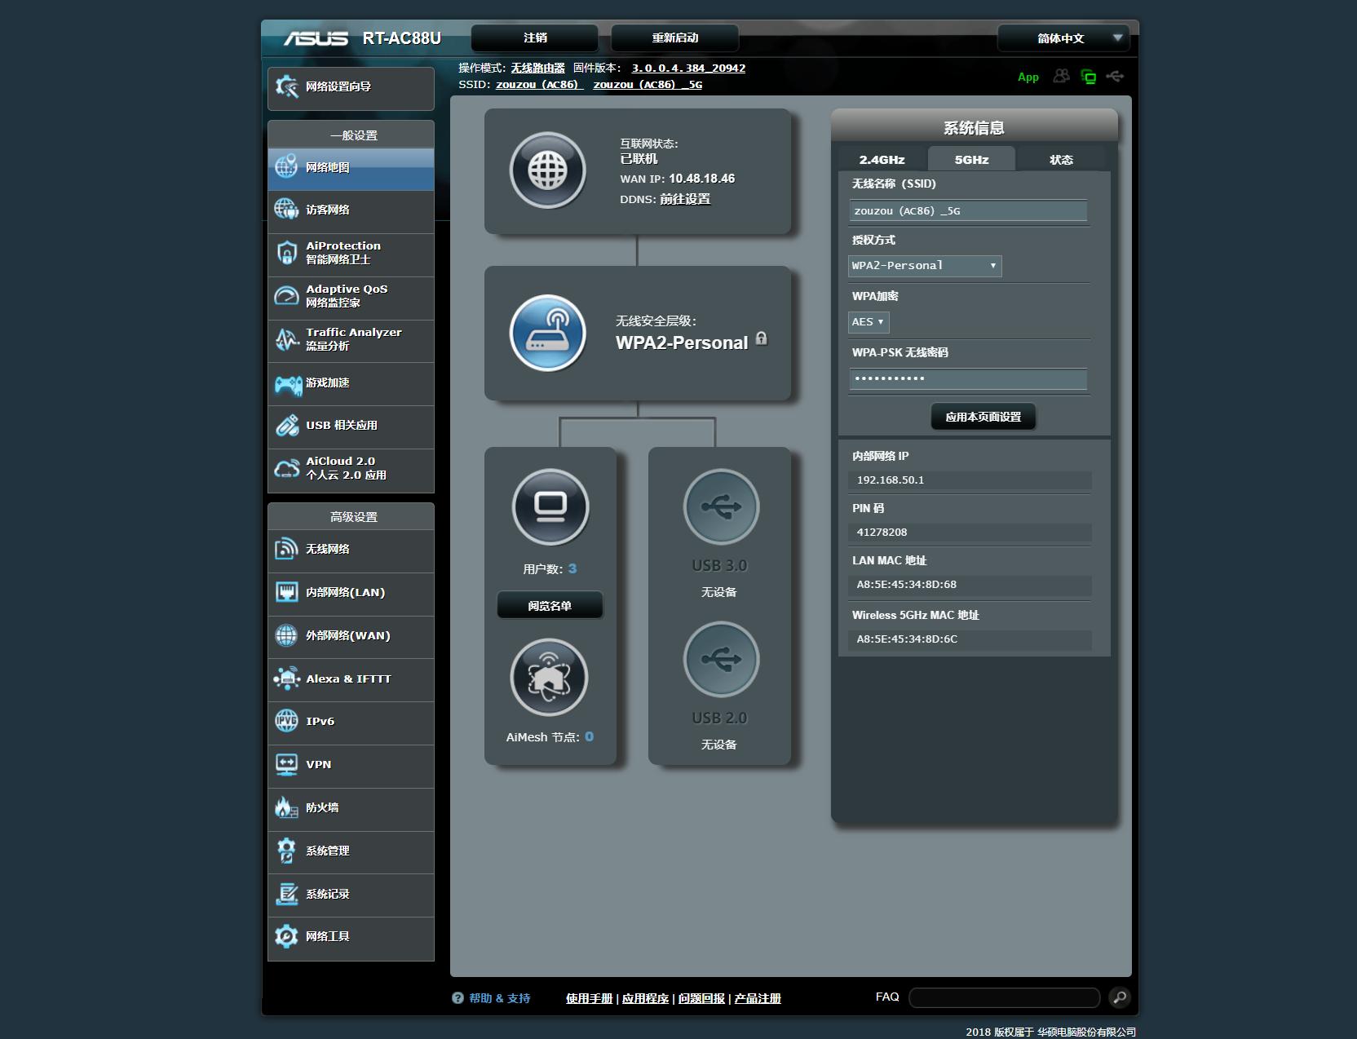This screenshot has height=1039, width=1357.
Task: Open 系统管理 administration menu
Action: point(351,851)
